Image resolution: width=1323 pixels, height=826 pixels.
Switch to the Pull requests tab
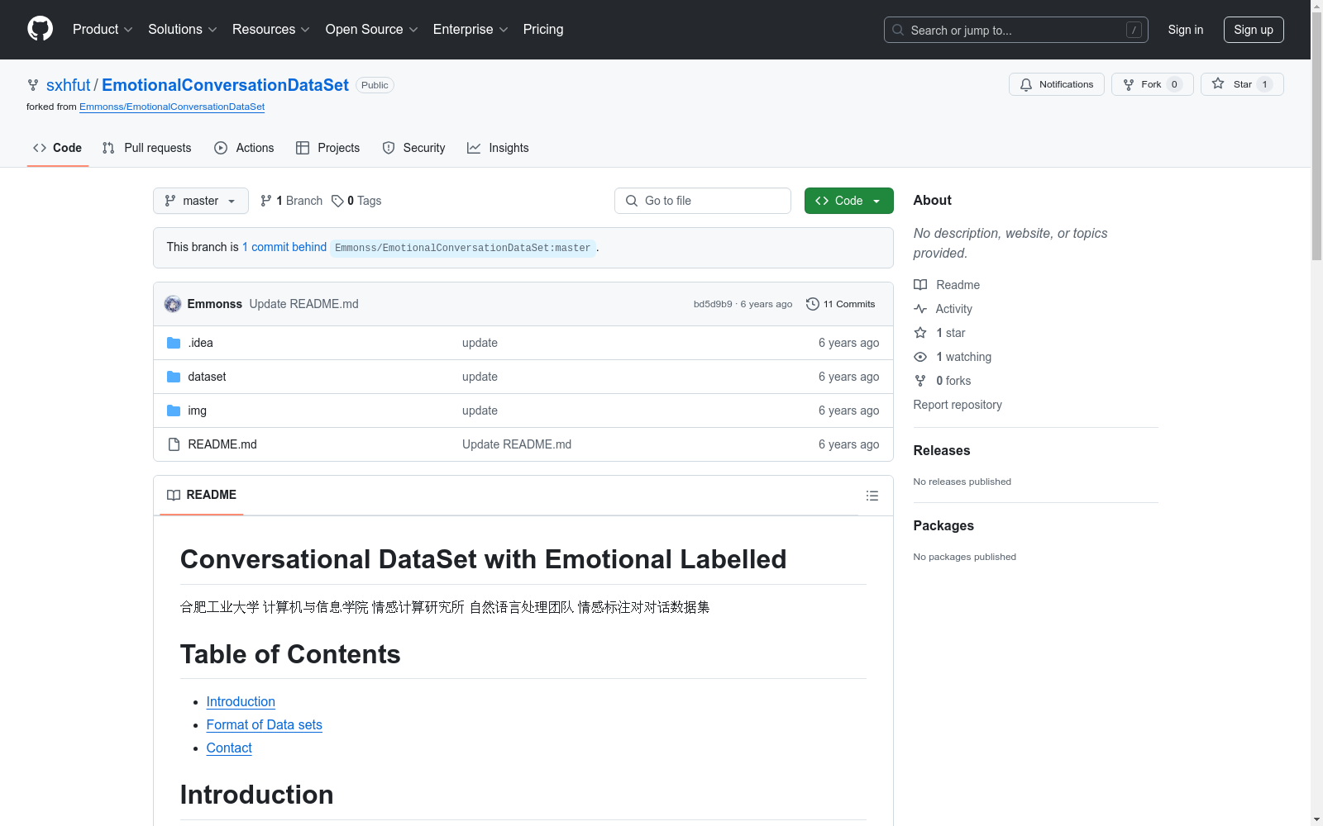point(146,148)
